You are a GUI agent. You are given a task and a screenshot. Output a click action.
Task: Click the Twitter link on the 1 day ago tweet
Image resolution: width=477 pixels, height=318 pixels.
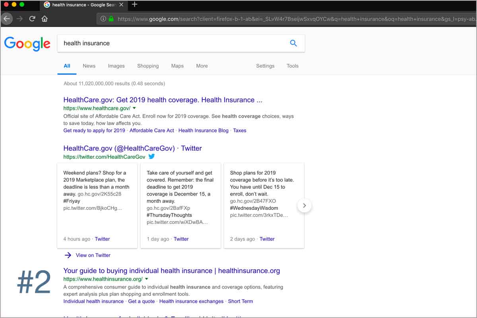point(181,239)
